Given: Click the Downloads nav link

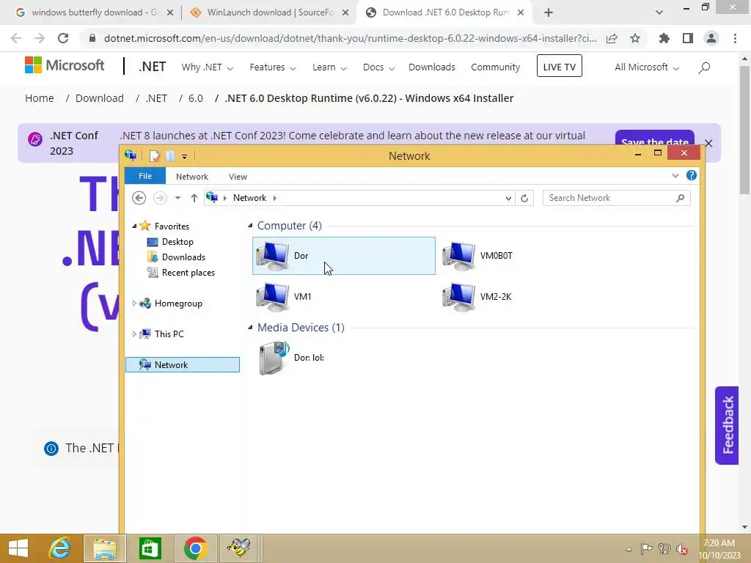Looking at the screenshot, I should pyautogui.click(x=431, y=67).
